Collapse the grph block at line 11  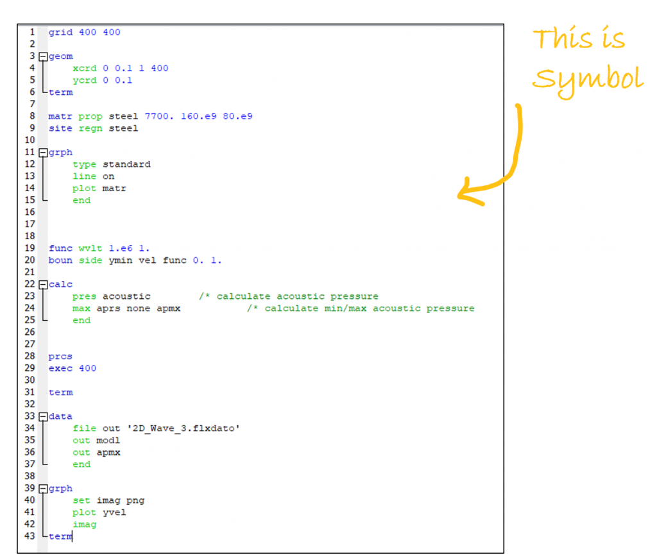[43, 152]
